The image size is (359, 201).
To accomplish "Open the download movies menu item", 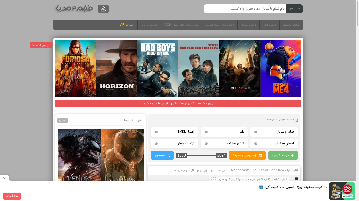I will click(269, 25).
